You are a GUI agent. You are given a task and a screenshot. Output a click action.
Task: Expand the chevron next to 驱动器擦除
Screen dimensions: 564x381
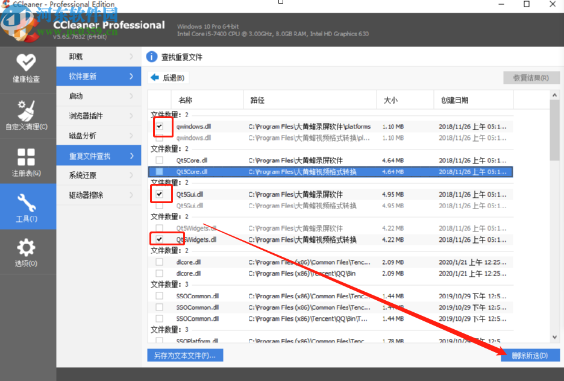pyautogui.click(x=131, y=195)
